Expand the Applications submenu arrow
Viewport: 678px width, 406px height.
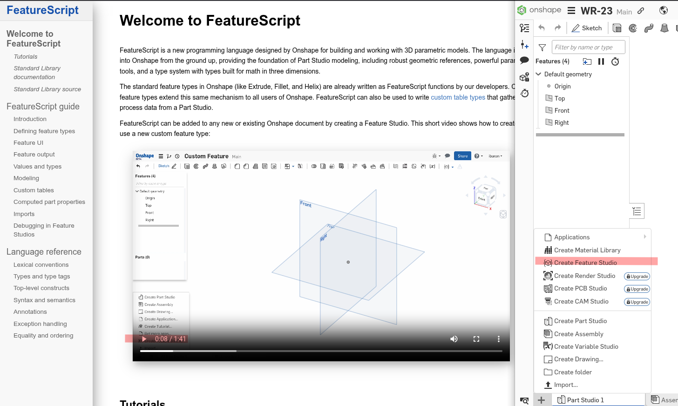pyautogui.click(x=645, y=237)
